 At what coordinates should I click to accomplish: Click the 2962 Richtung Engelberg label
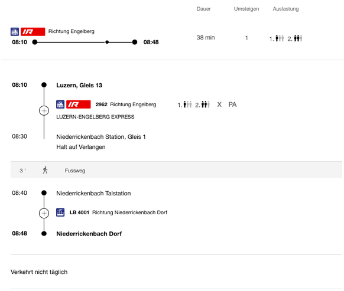coord(126,104)
